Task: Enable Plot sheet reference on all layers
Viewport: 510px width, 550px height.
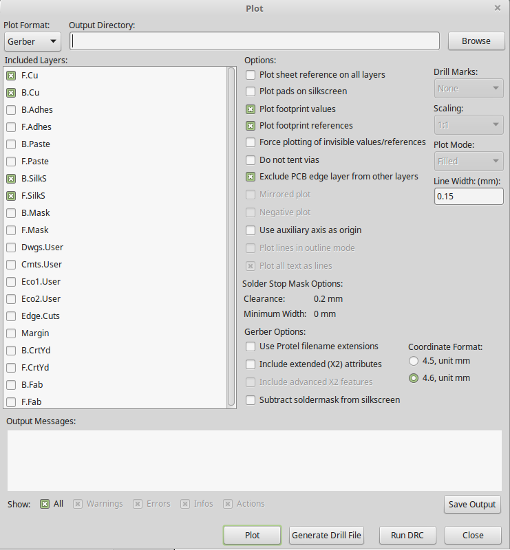Action: pyautogui.click(x=251, y=74)
